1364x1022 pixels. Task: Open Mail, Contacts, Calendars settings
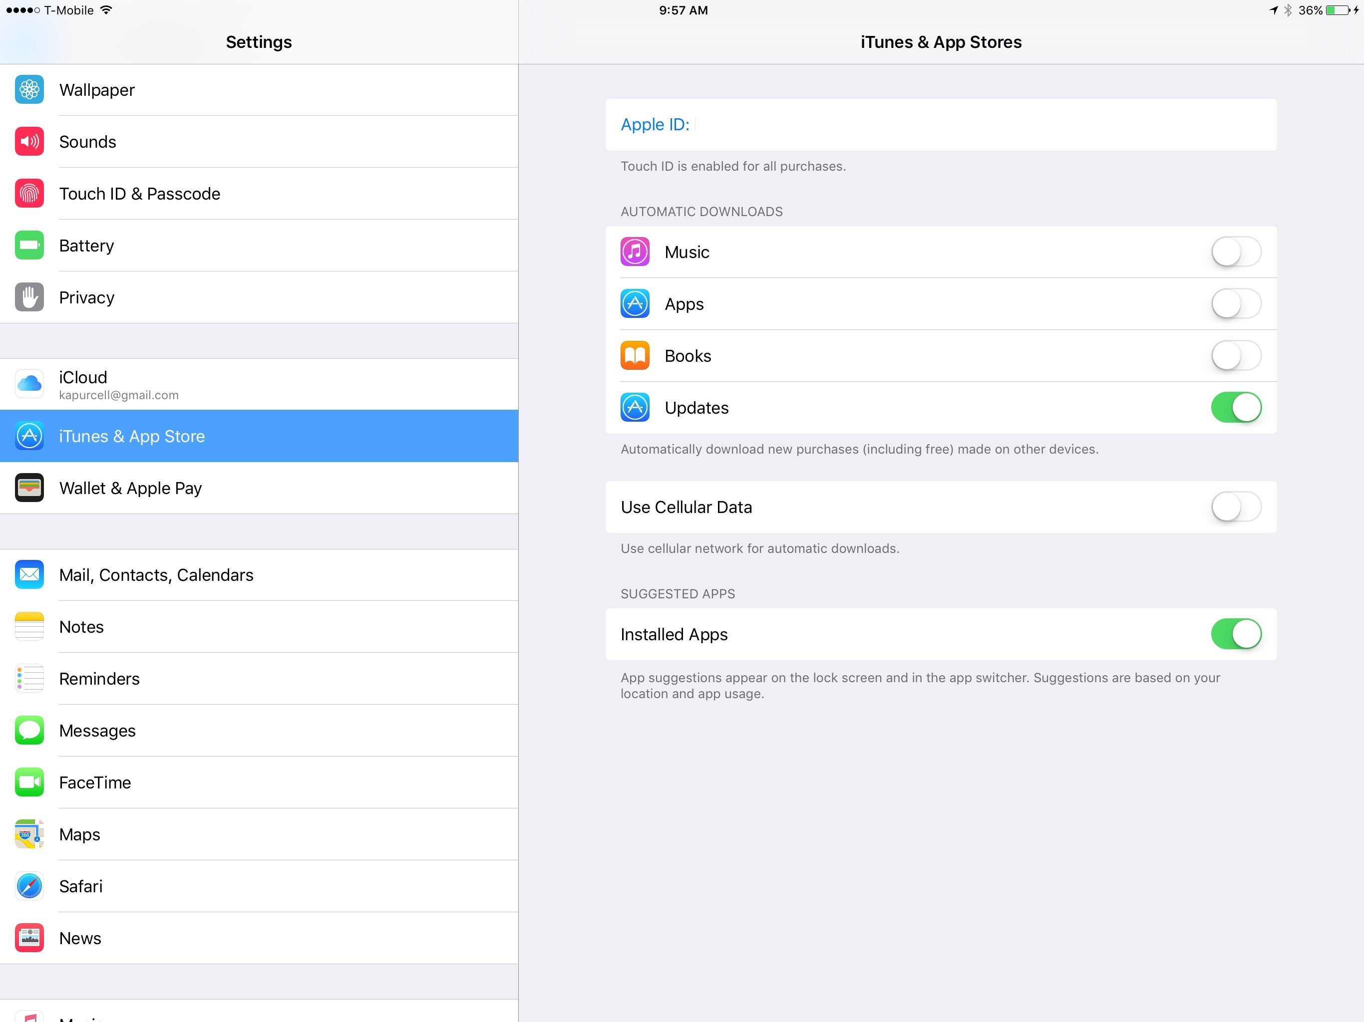click(259, 574)
